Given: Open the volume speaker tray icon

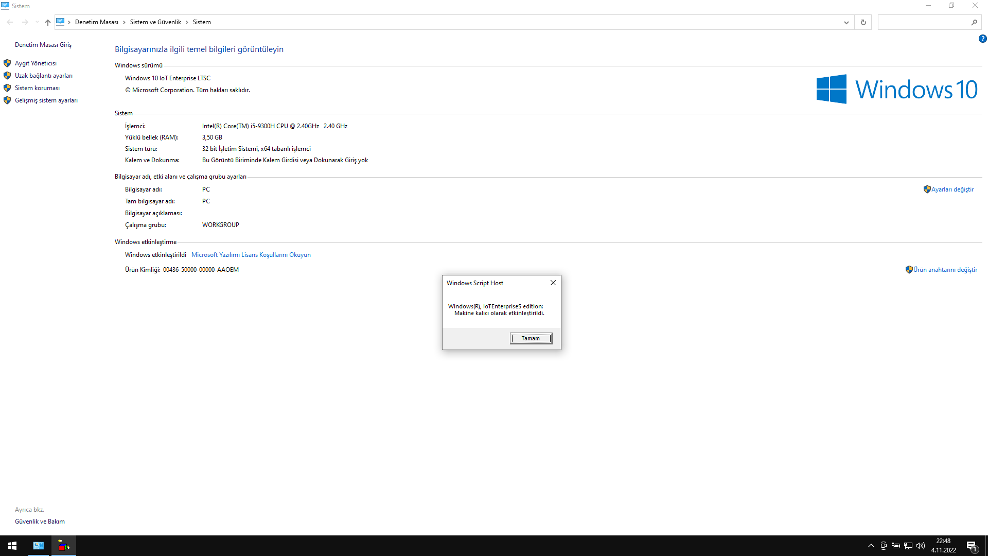Looking at the screenshot, I should pos(920,546).
